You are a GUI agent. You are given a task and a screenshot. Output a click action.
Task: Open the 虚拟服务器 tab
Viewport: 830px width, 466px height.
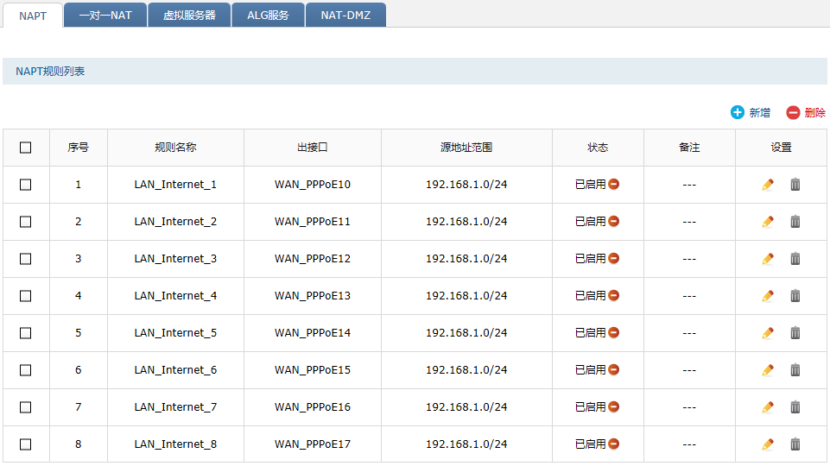(x=189, y=16)
